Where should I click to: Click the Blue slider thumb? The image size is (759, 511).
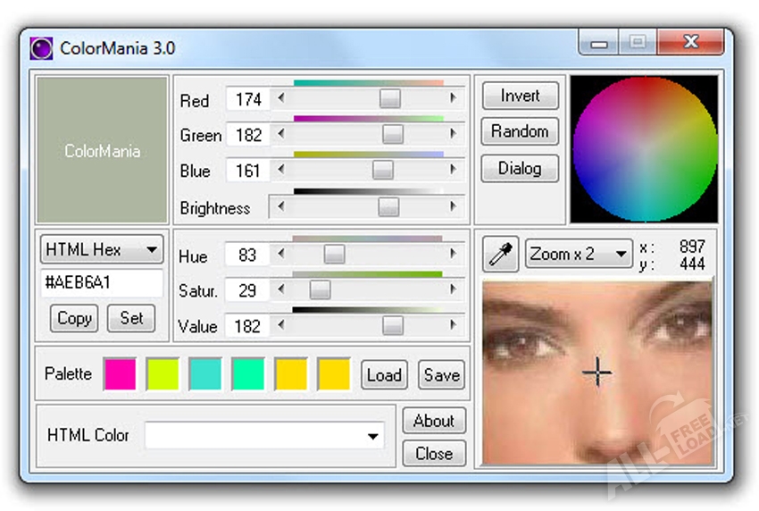click(383, 170)
